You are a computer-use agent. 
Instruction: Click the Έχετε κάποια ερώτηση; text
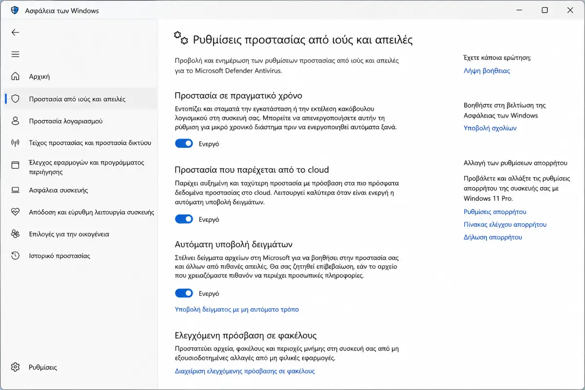497,58
